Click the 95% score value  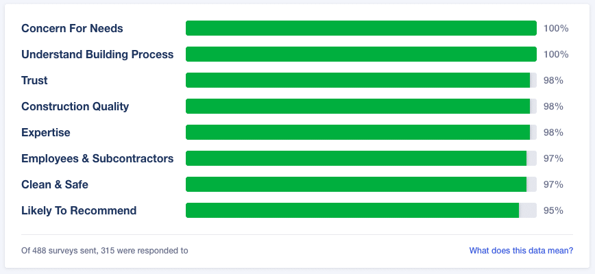click(553, 210)
